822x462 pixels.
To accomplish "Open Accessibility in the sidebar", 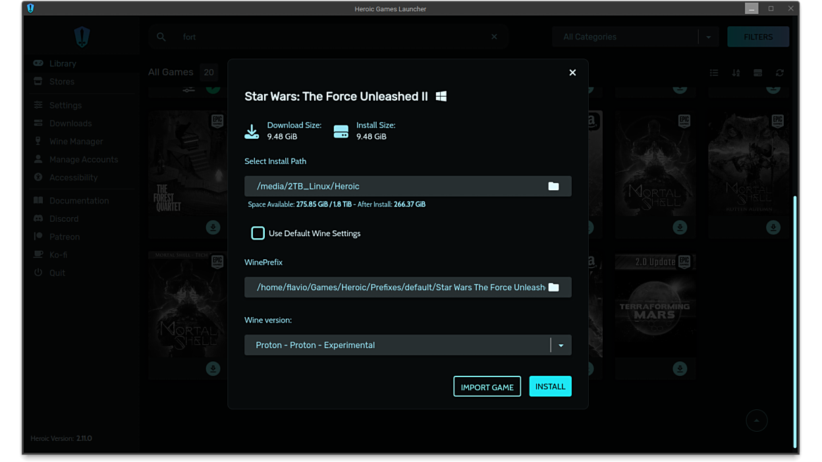I will pyautogui.click(x=73, y=178).
